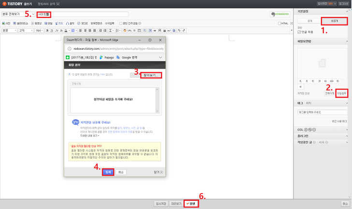The image size is (352, 209).
Task: Click 찾아보기 browse button
Action: [151, 75]
